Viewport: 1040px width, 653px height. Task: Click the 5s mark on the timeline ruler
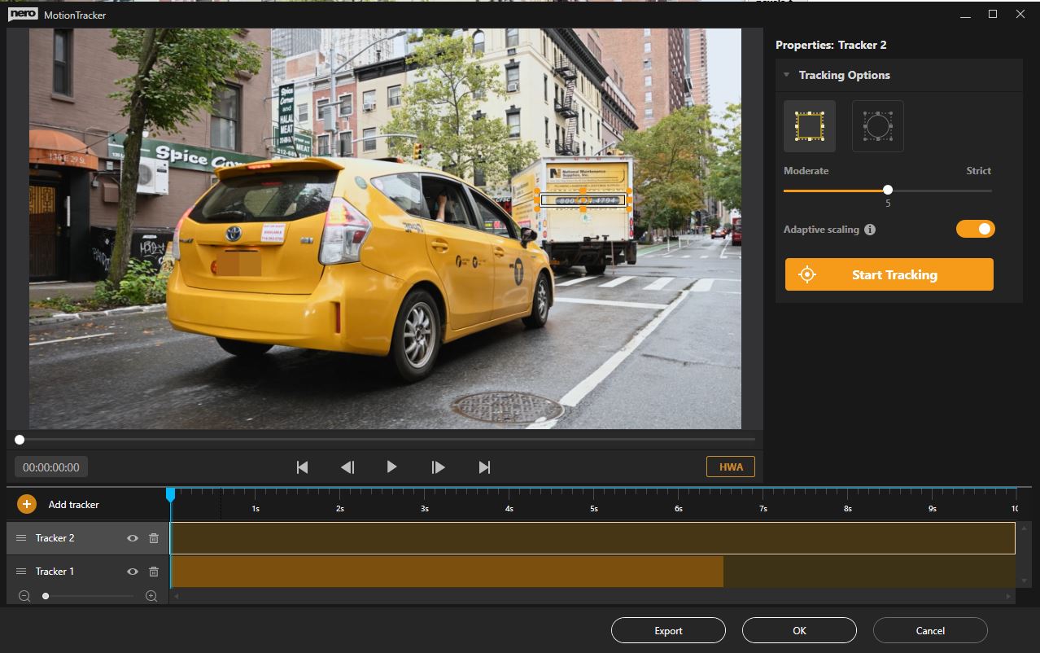click(594, 509)
